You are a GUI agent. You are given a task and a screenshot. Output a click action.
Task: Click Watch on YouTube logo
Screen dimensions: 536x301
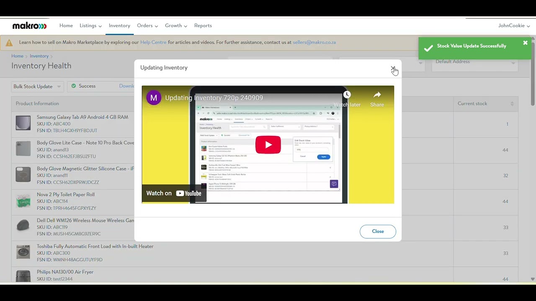coord(188,193)
